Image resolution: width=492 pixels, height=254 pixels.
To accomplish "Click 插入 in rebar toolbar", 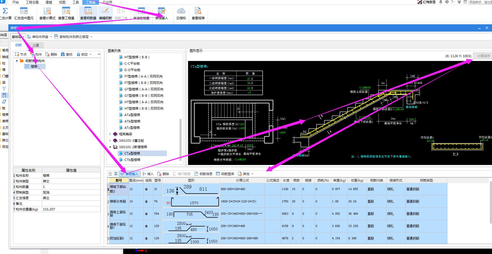I will point(148,174).
